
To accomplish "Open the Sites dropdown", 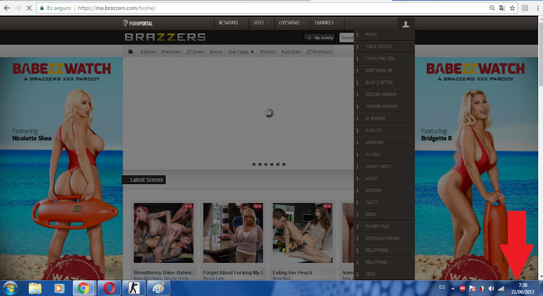I will (262, 23).
